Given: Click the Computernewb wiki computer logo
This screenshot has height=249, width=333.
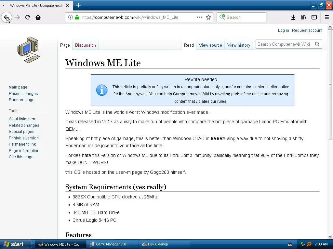Looking at the screenshot, I should [x=29, y=50].
